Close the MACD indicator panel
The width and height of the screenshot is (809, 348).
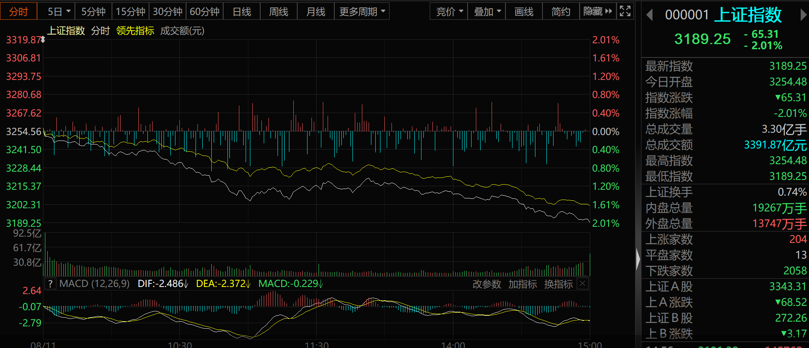583,283
